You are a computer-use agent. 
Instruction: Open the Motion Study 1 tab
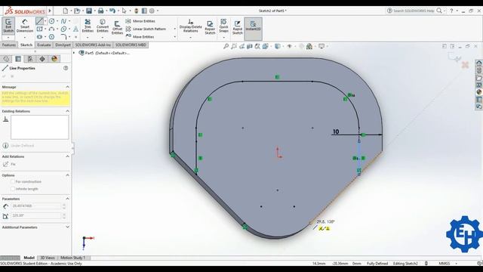[72, 258]
